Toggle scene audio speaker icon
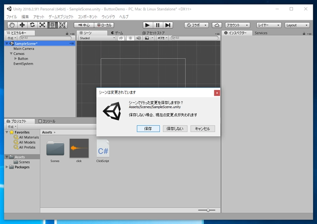This screenshot has width=317, height=224. pyautogui.click(x=138, y=38)
